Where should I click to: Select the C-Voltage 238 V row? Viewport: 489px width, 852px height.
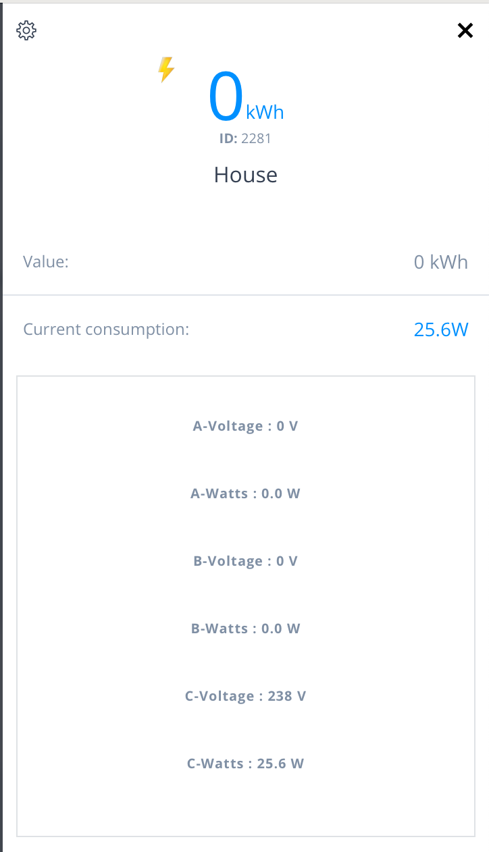(245, 696)
